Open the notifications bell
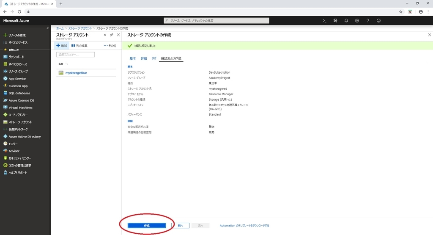The image size is (433, 235). pyautogui.click(x=346, y=21)
